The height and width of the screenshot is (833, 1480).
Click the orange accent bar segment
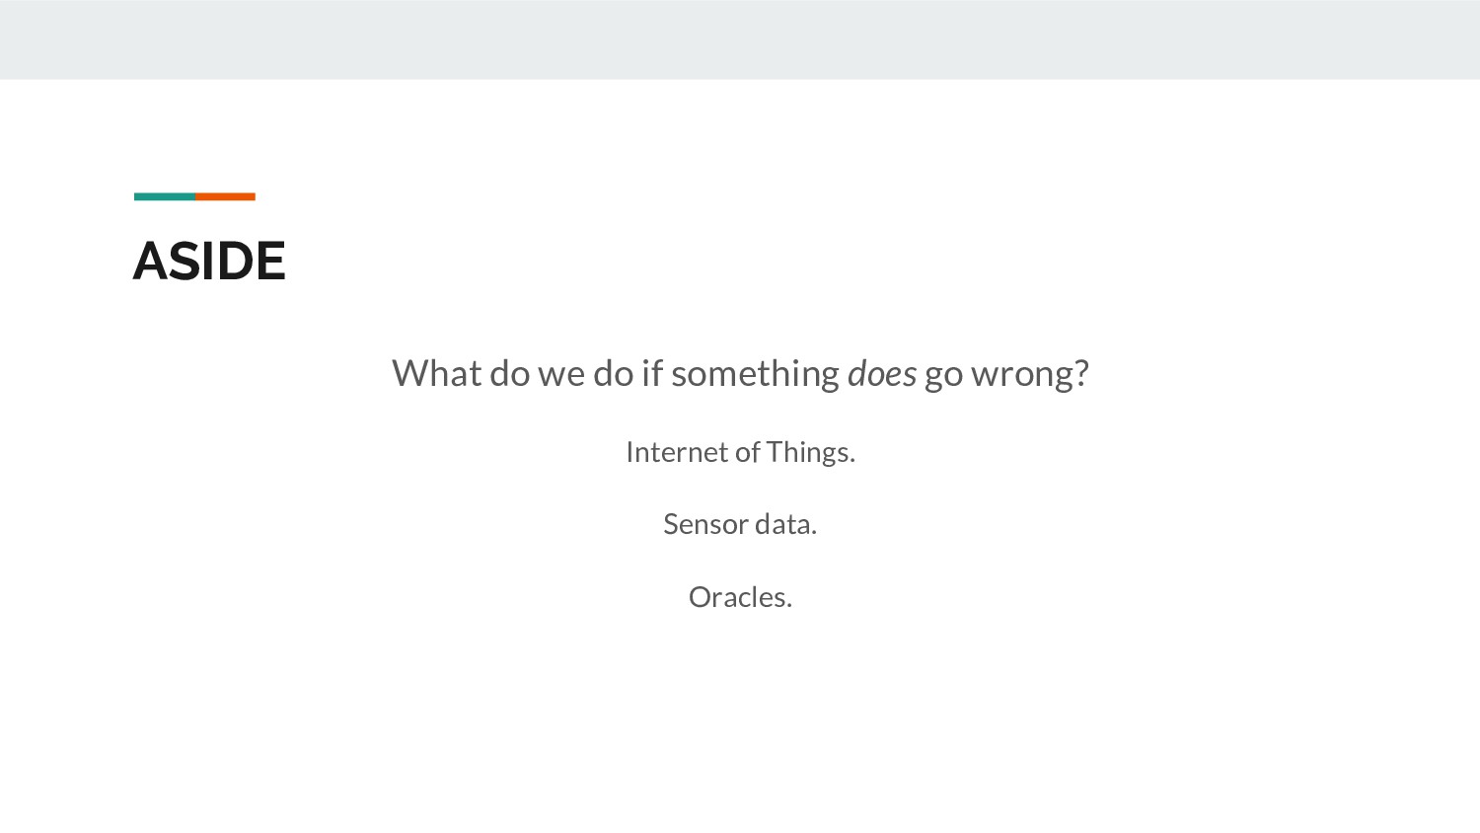click(225, 196)
